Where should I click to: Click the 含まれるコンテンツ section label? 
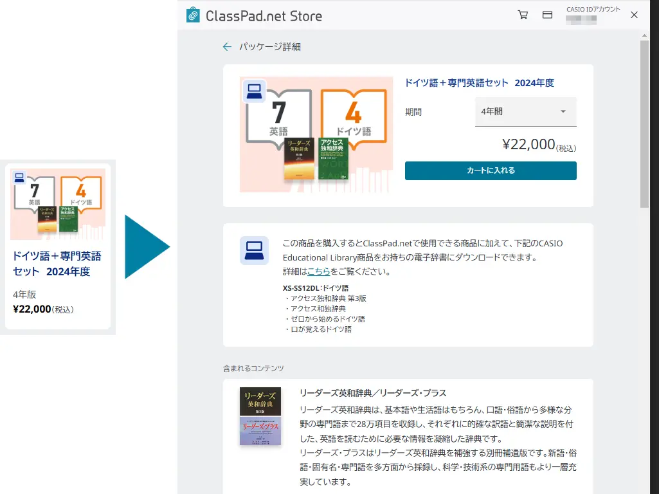click(x=253, y=368)
